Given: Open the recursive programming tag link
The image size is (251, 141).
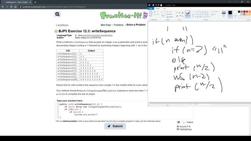Looking at the screenshot, I should tap(102, 35).
